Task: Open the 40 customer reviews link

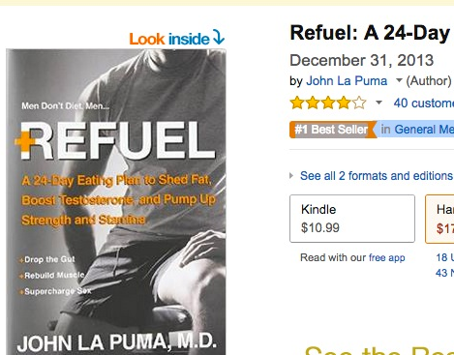Action: [x=424, y=104]
